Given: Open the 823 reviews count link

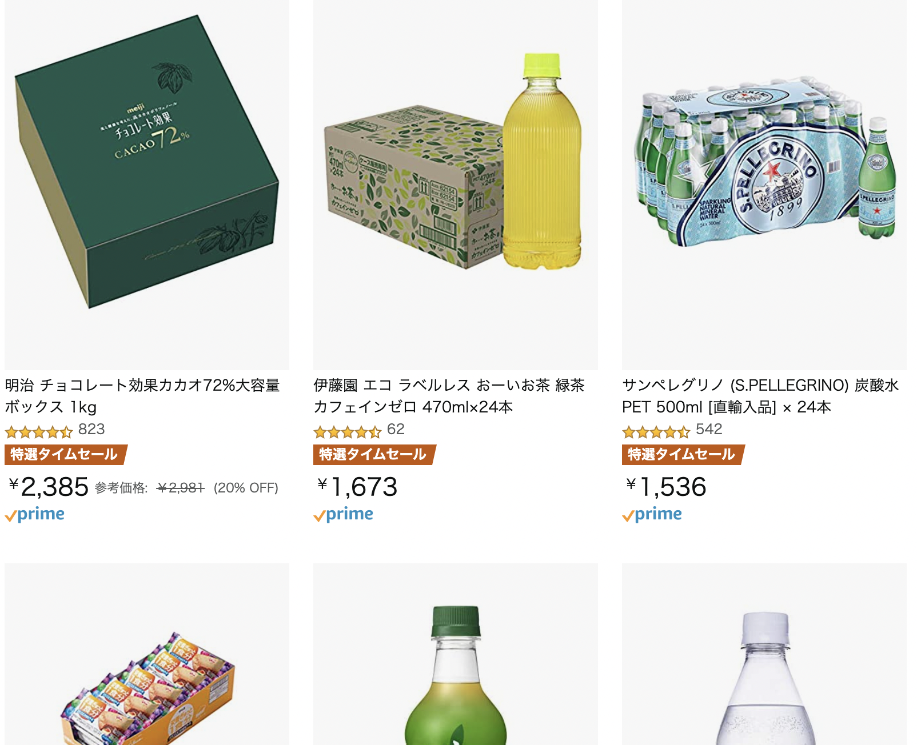Looking at the screenshot, I should pos(91,430).
